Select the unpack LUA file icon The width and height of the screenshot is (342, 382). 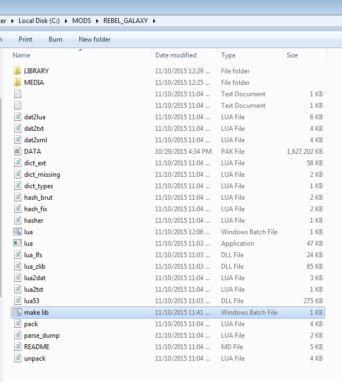point(17,358)
